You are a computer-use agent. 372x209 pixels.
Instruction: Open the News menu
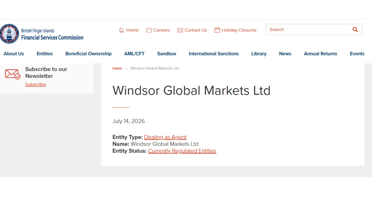pyautogui.click(x=285, y=54)
